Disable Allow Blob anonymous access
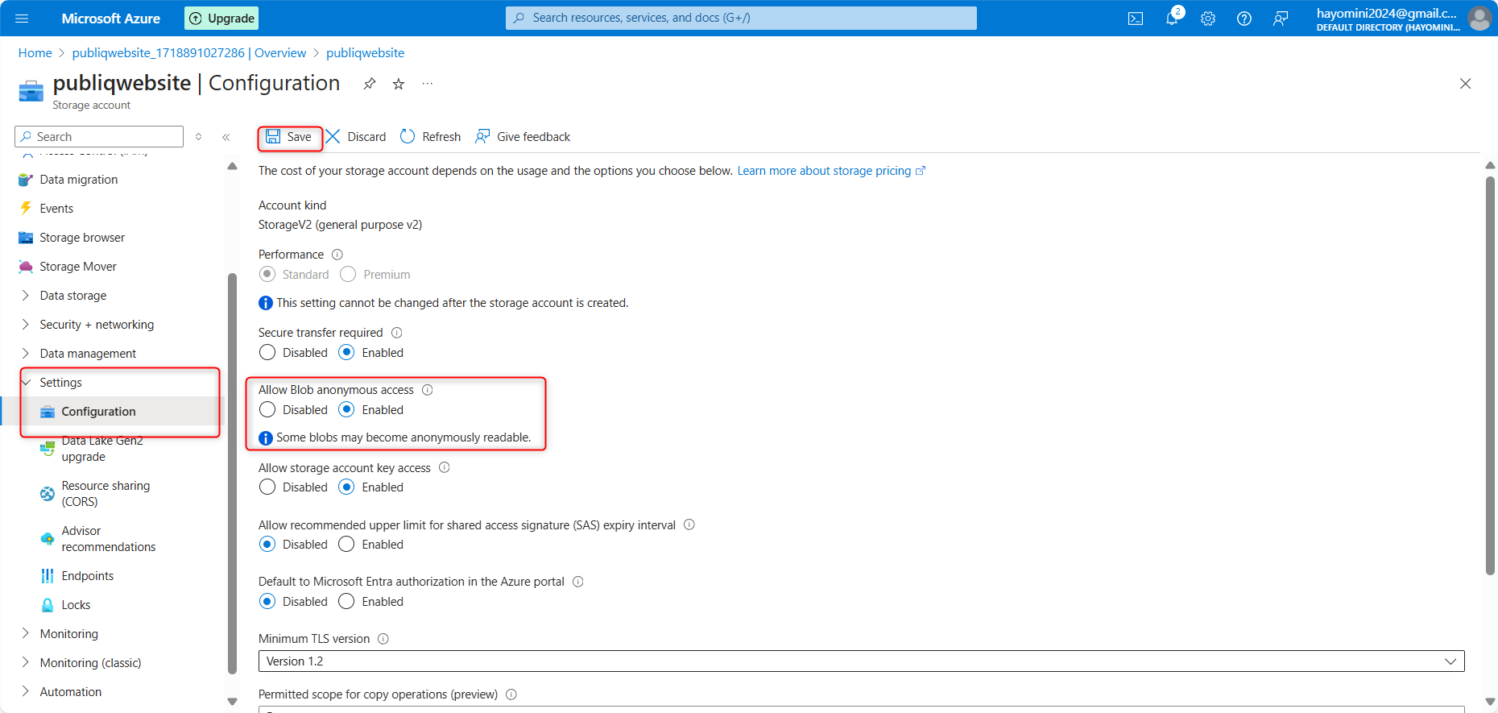This screenshot has width=1498, height=713. [267, 410]
